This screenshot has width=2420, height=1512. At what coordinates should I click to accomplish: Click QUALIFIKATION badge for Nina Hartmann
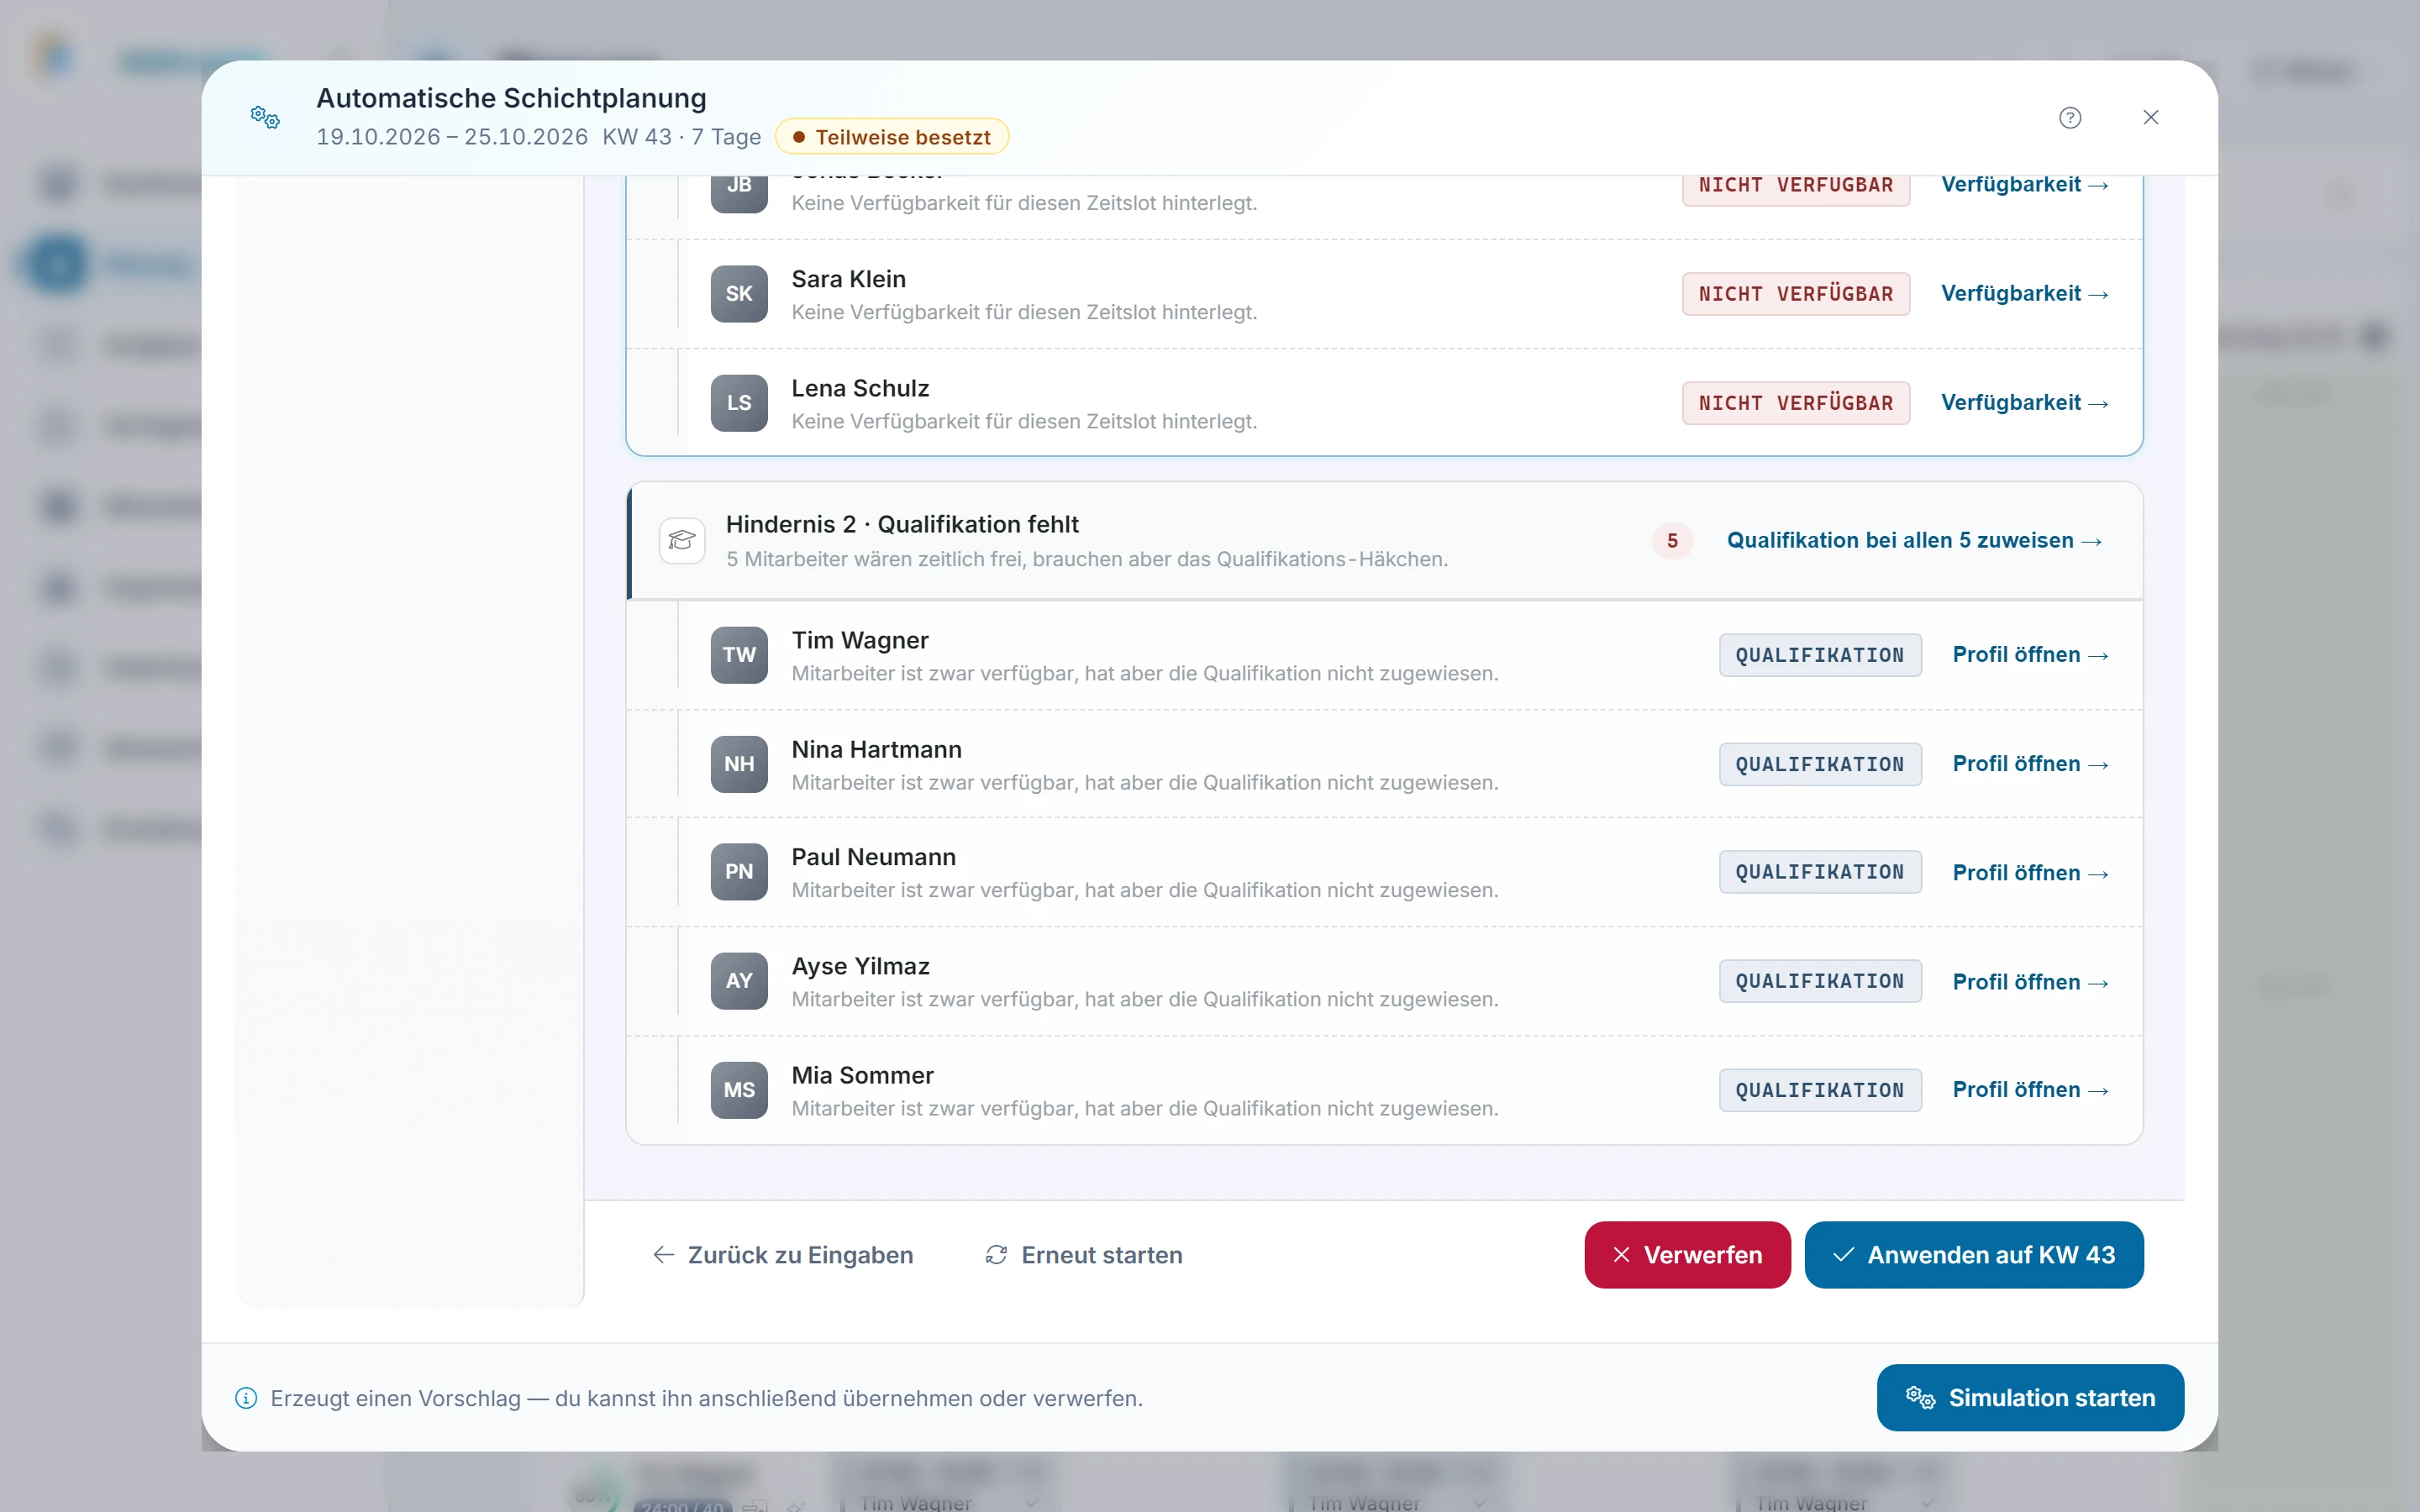(1820, 764)
